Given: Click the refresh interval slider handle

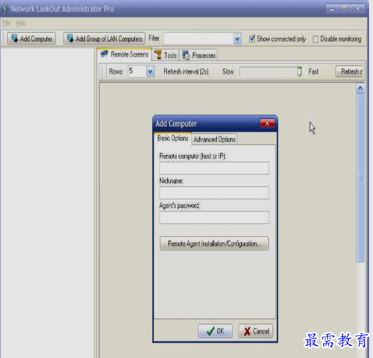Looking at the screenshot, I should click(299, 71).
